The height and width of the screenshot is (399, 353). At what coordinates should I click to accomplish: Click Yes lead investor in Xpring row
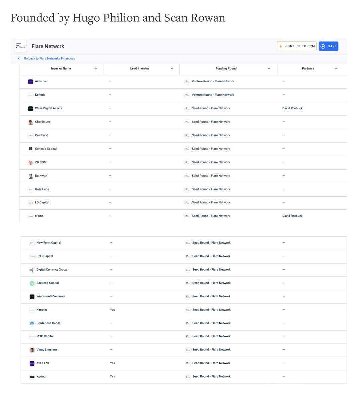(x=112, y=377)
